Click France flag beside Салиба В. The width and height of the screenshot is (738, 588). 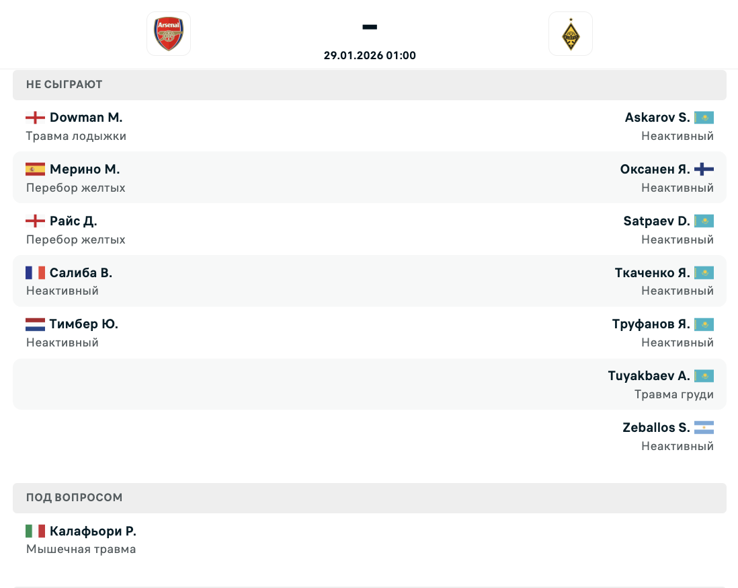35,272
